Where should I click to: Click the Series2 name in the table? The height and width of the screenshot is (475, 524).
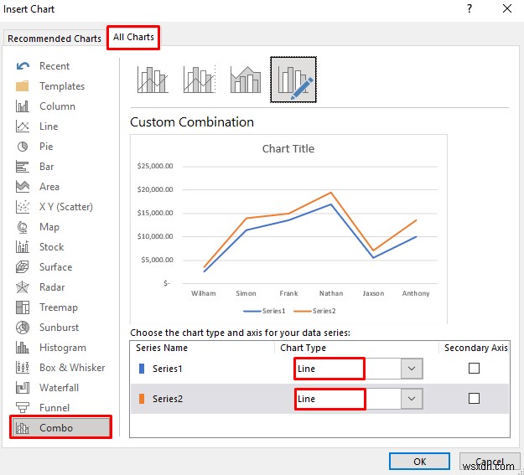pyautogui.click(x=168, y=399)
